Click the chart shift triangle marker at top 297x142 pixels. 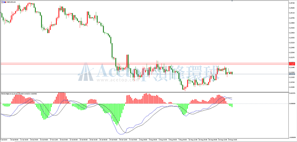[x=232, y=1]
